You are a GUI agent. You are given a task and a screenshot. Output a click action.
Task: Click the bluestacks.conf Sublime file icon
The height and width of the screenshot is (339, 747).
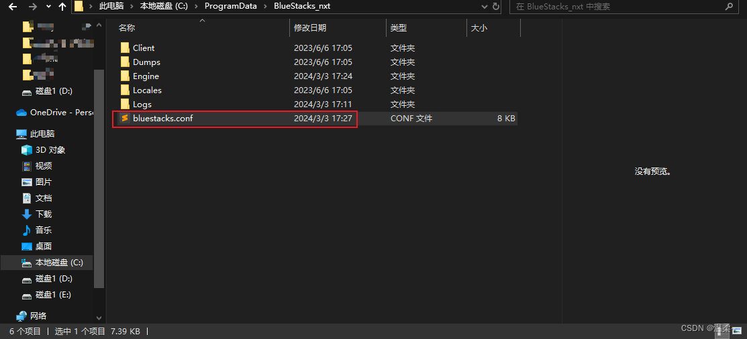click(x=125, y=118)
